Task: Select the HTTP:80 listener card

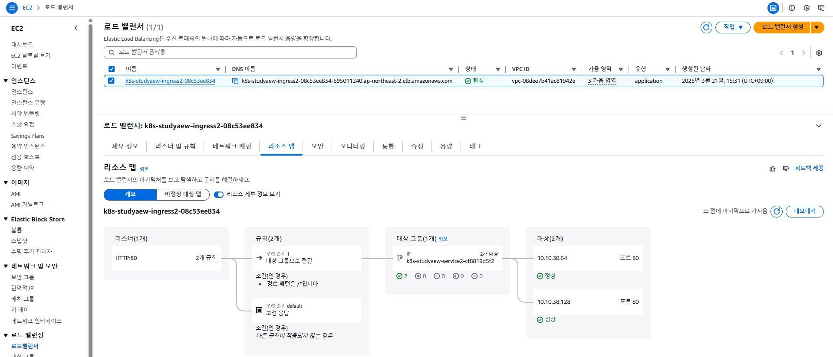Action: tap(166, 258)
